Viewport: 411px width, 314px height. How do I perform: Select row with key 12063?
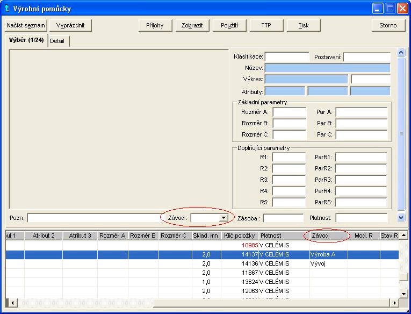pyautogui.click(x=202, y=291)
